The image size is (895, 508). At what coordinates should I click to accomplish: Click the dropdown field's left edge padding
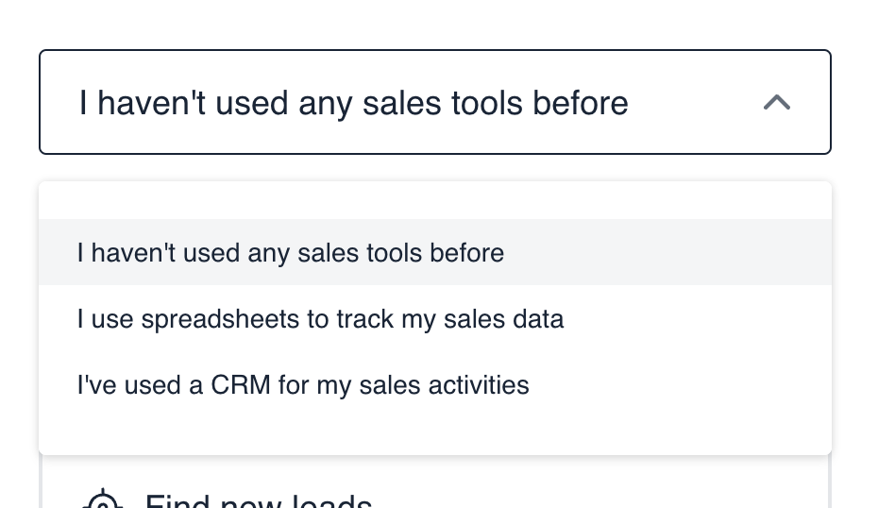click(x=59, y=102)
